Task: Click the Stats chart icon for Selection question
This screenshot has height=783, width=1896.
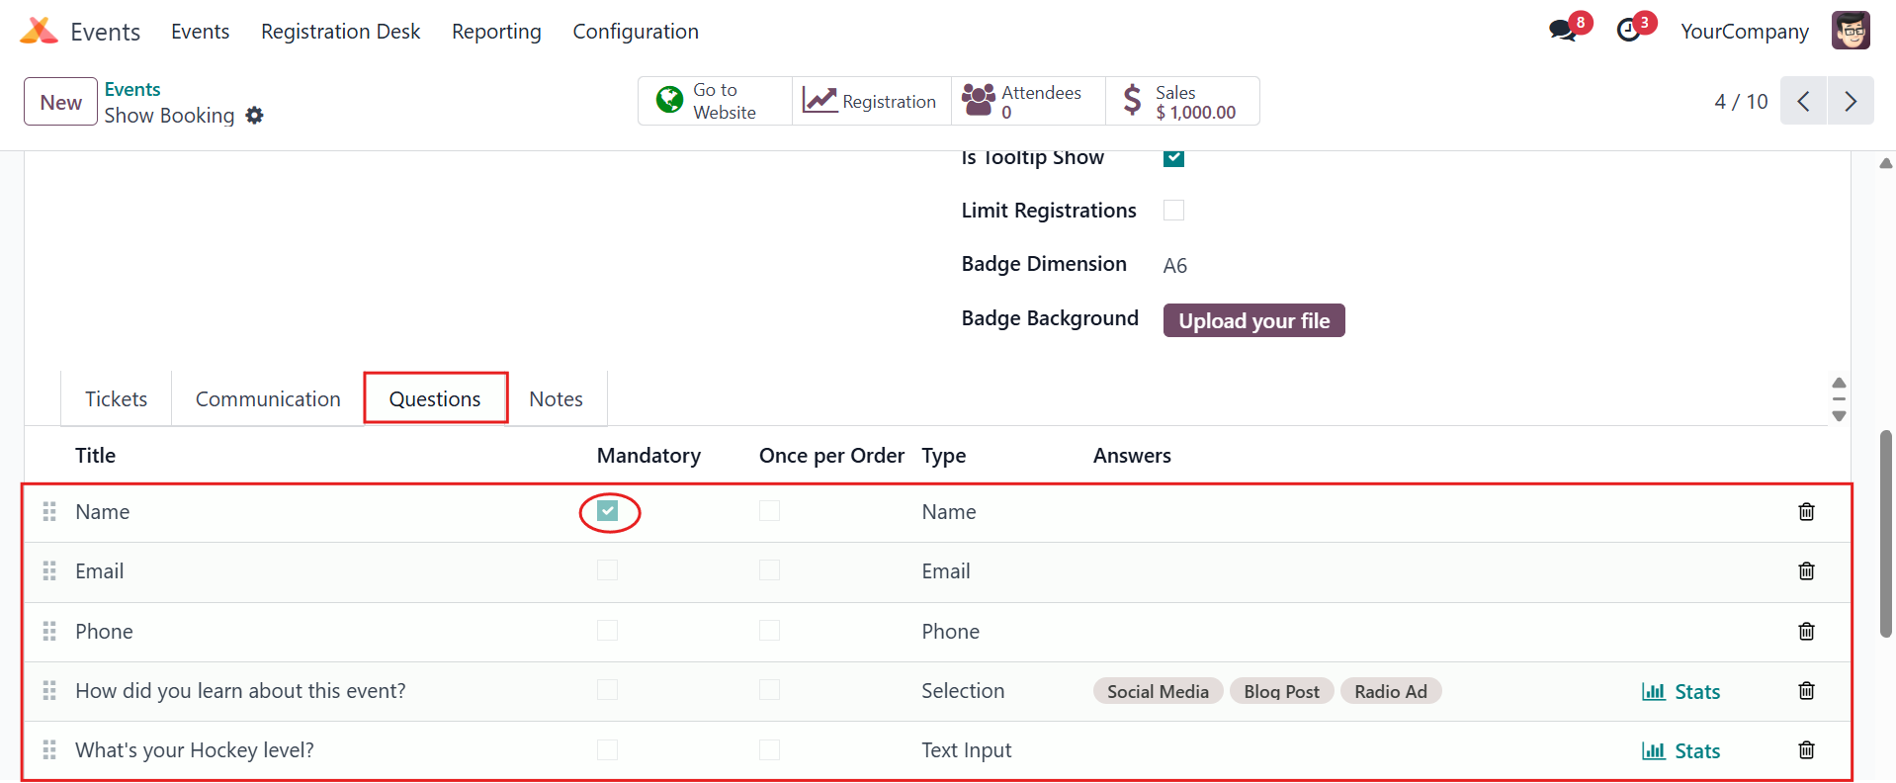Action: click(1654, 691)
